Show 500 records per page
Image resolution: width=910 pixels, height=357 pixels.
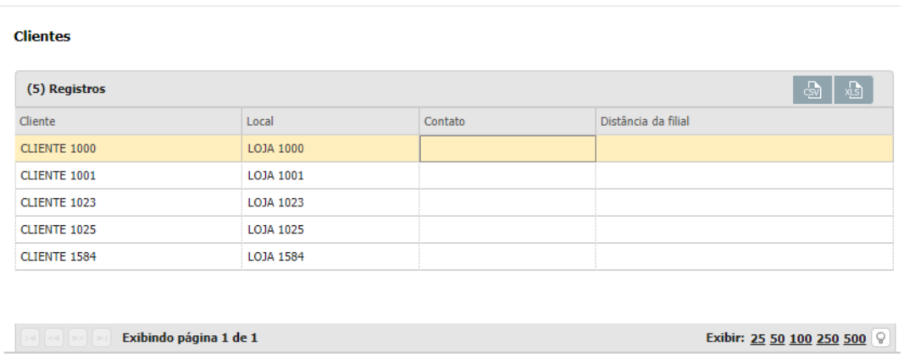854,339
